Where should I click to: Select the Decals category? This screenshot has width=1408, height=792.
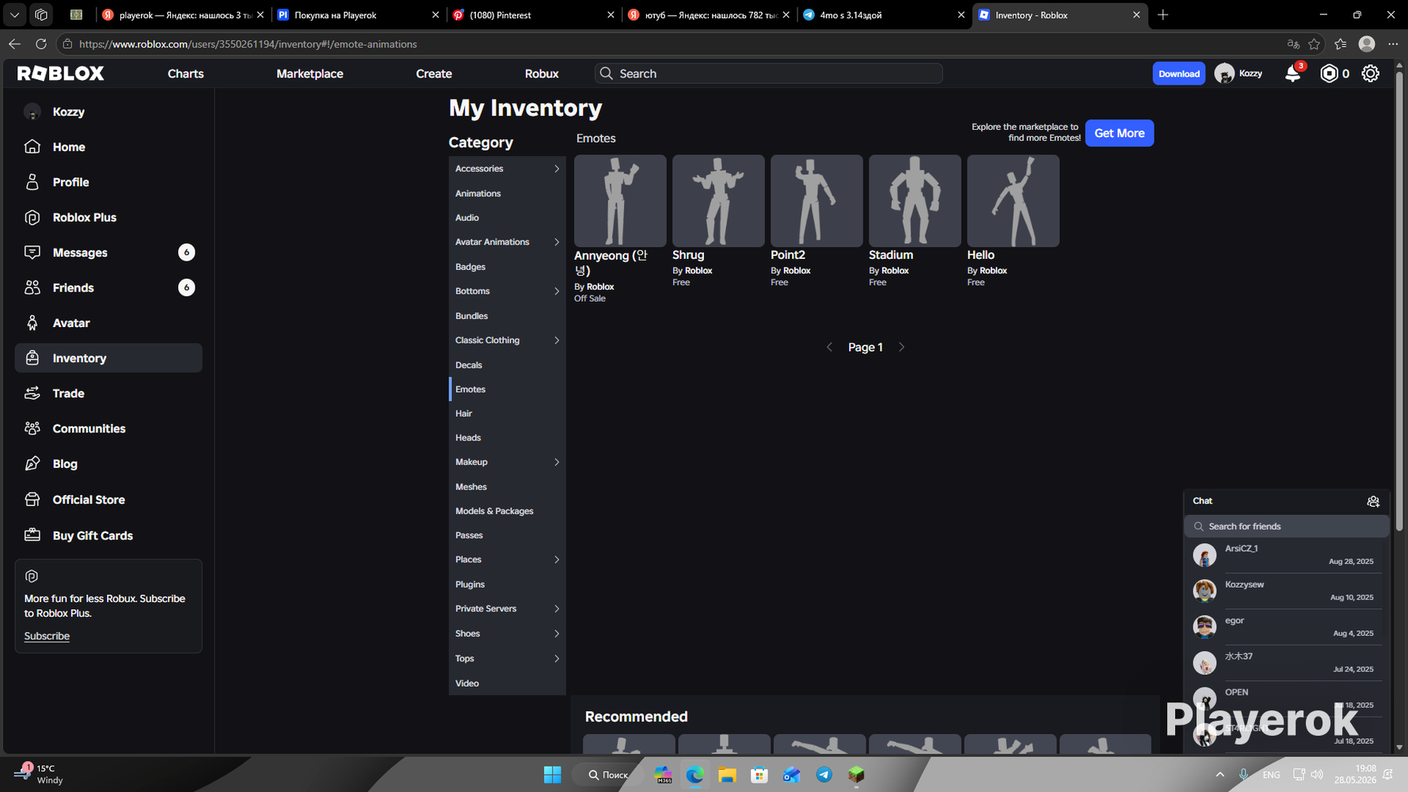(469, 365)
